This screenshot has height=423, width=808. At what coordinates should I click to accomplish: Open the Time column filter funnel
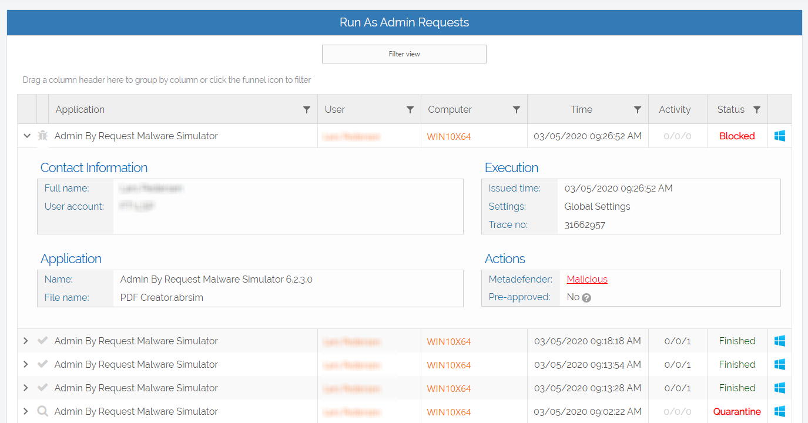(637, 110)
